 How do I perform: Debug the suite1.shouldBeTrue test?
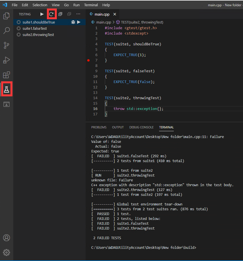pyautogui.click(x=73, y=22)
